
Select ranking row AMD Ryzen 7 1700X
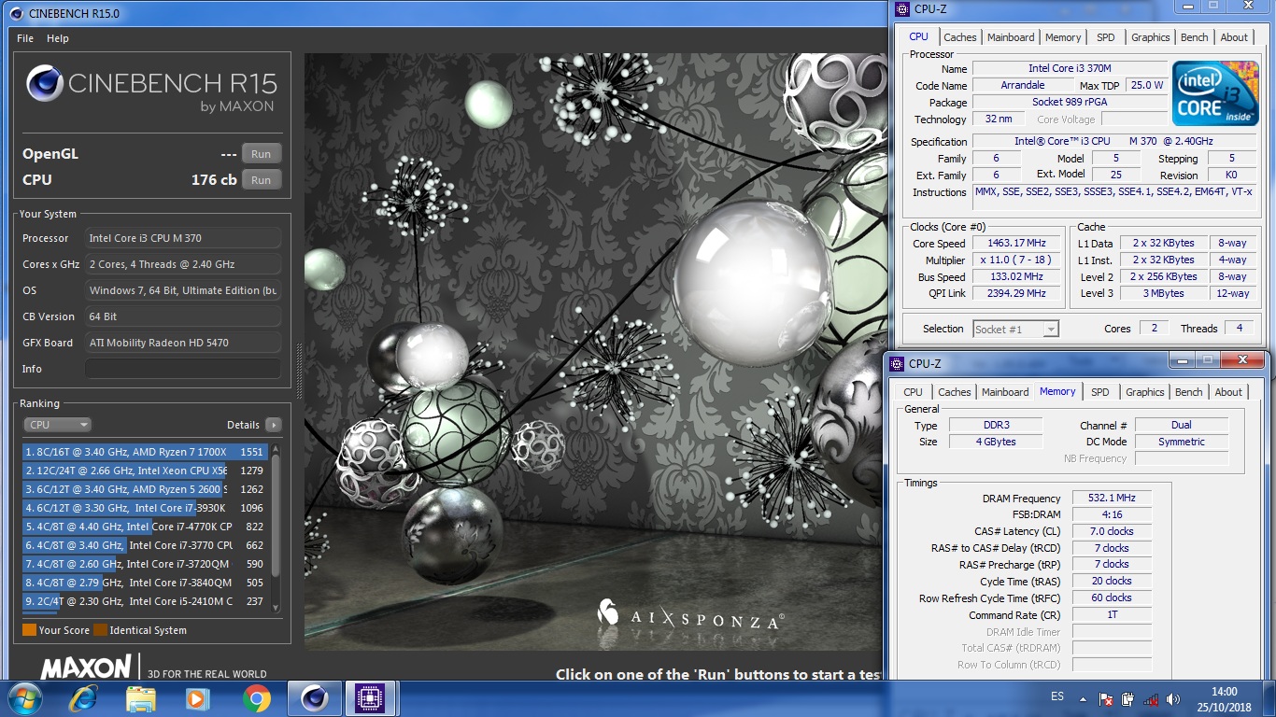point(145,452)
